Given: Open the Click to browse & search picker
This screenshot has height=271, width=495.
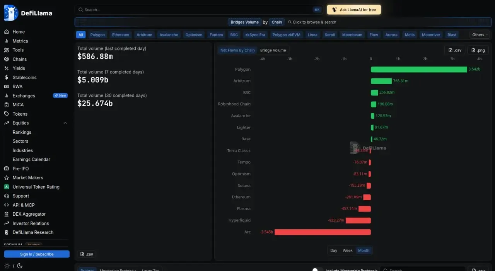Looking at the screenshot, I should pyautogui.click(x=312, y=22).
